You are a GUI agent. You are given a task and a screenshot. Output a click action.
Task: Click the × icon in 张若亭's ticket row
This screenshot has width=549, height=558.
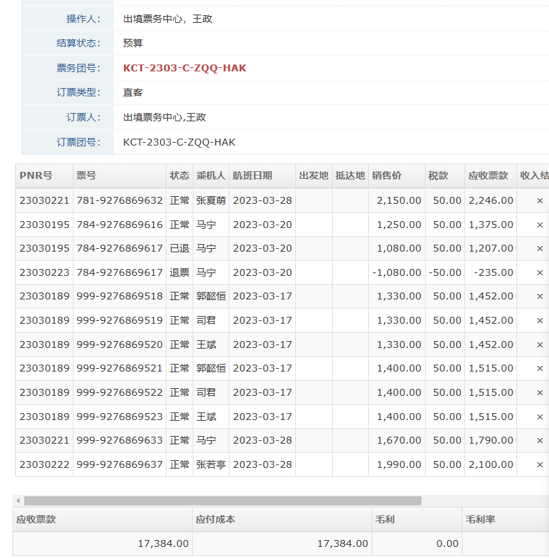(x=540, y=464)
